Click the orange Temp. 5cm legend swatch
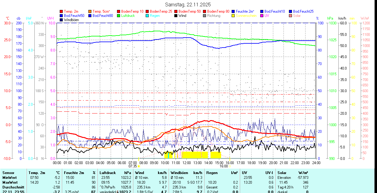 (90, 11)
